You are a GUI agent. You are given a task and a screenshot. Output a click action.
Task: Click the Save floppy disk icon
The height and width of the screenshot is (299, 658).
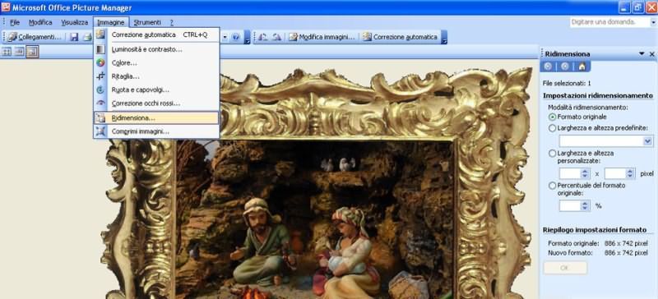pyautogui.click(x=74, y=37)
